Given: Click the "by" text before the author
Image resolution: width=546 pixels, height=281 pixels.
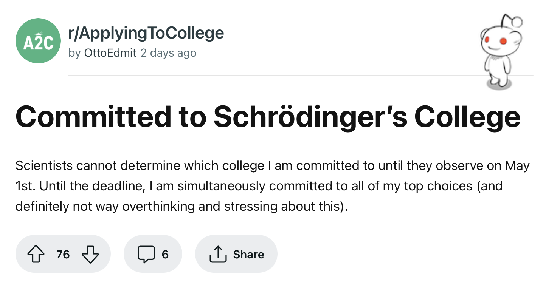Looking at the screenshot, I should pos(75,53).
